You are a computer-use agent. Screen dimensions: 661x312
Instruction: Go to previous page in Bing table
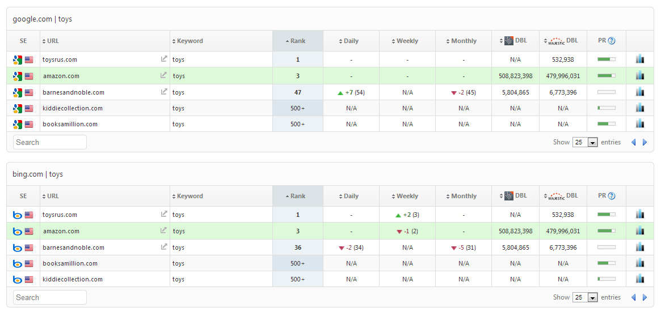pyautogui.click(x=634, y=298)
